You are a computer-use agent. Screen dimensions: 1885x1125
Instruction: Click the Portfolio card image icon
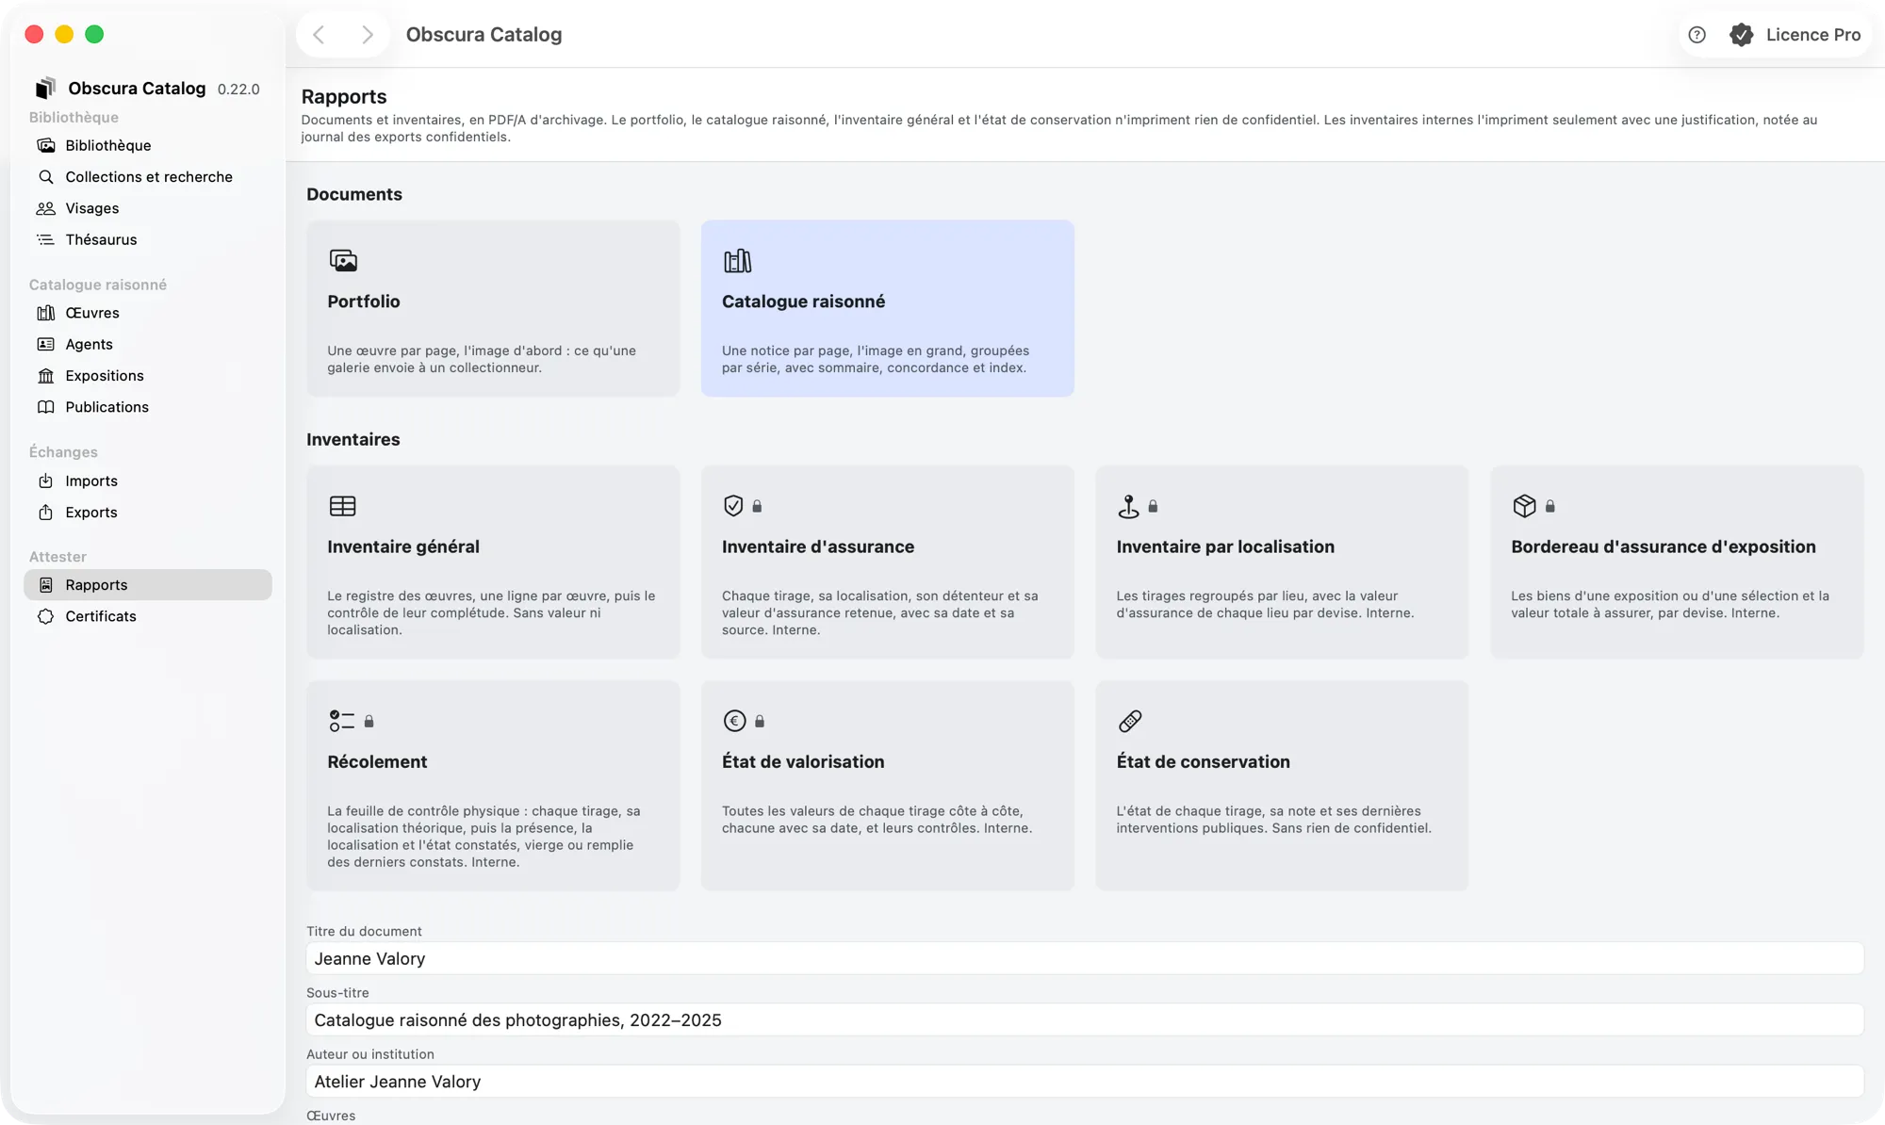pyautogui.click(x=343, y=261)
